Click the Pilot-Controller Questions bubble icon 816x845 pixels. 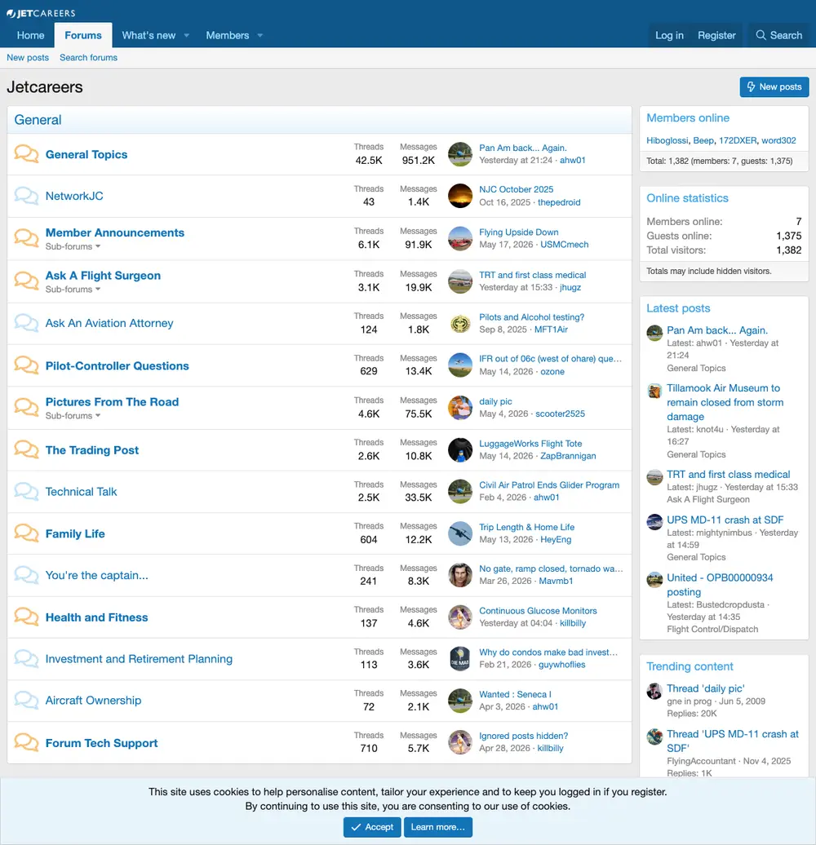(26, 365)
